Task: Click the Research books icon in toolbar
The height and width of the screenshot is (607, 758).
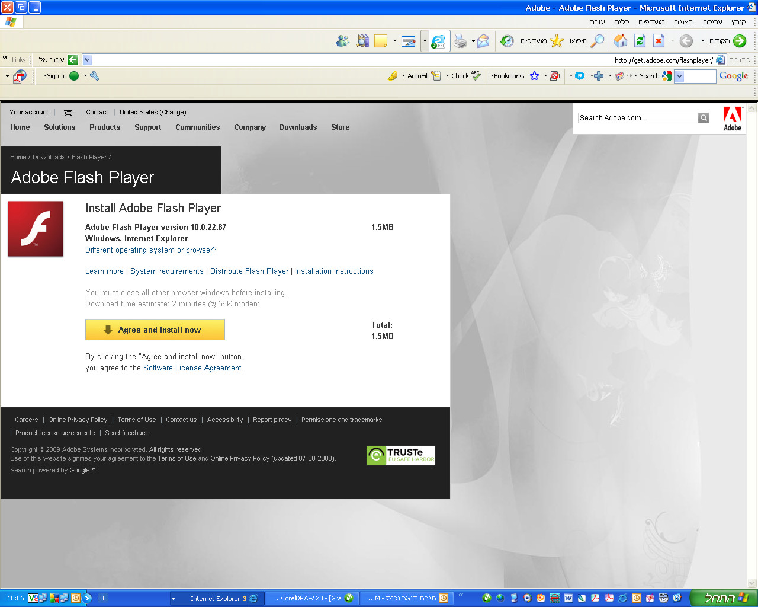Action: coord(362,41)
